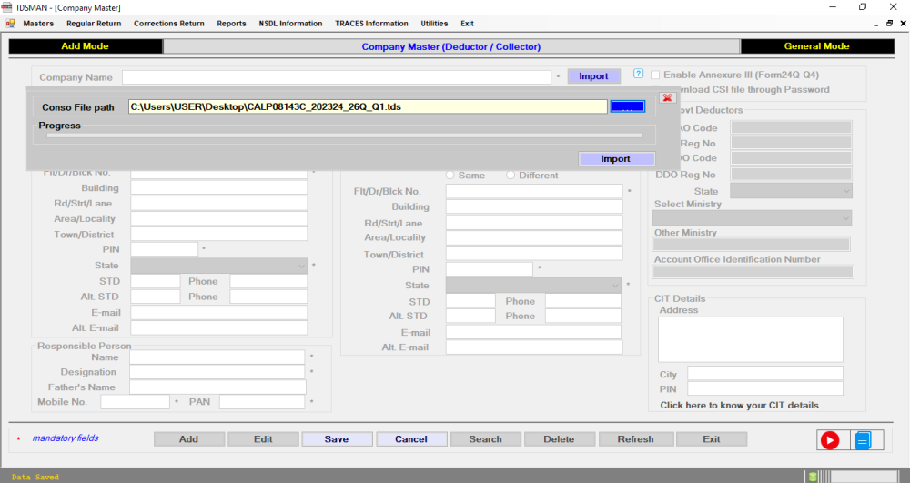Image resolution: width=910 pixels, height=483 pixels.
Task: Select the Different address radio button
Action: point(510,175)
